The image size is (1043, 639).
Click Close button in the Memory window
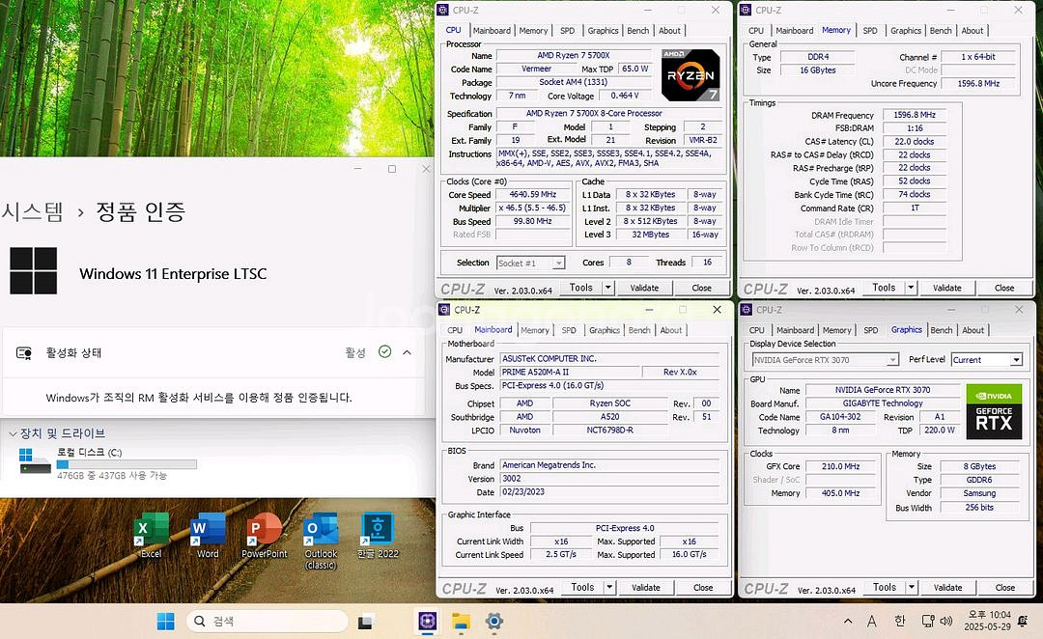tap(1003, 288)
